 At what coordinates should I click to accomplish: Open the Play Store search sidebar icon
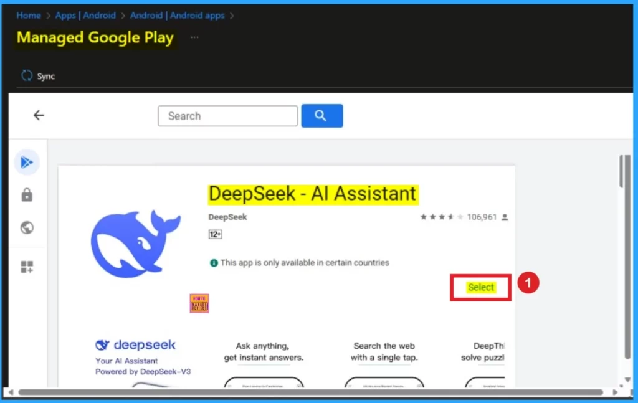pyautogui.click(x=27, y=162)
